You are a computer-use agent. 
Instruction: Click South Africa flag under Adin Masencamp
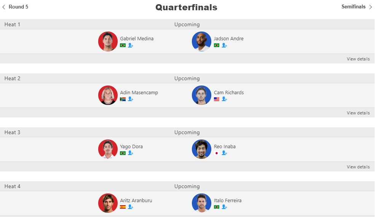point(123,99)
